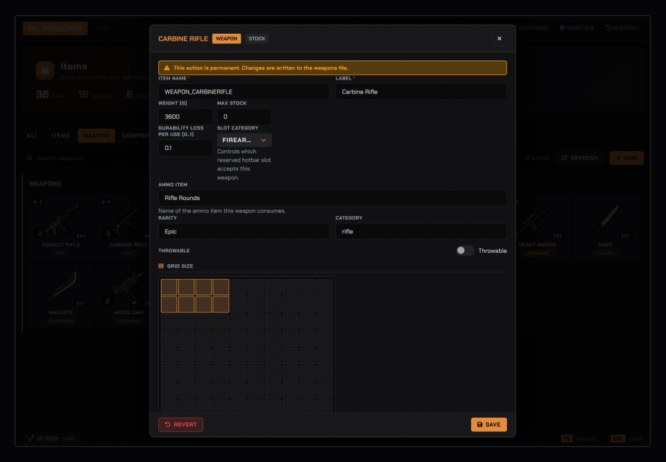
Task: Click the Weapons section heading in background
Action: 45,184
